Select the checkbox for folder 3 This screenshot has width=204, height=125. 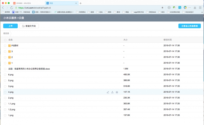pos(5,51)
